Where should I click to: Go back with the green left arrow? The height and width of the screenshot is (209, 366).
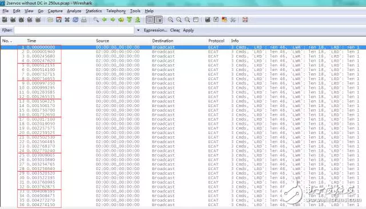pyautogui.click(x=104, y=20)
